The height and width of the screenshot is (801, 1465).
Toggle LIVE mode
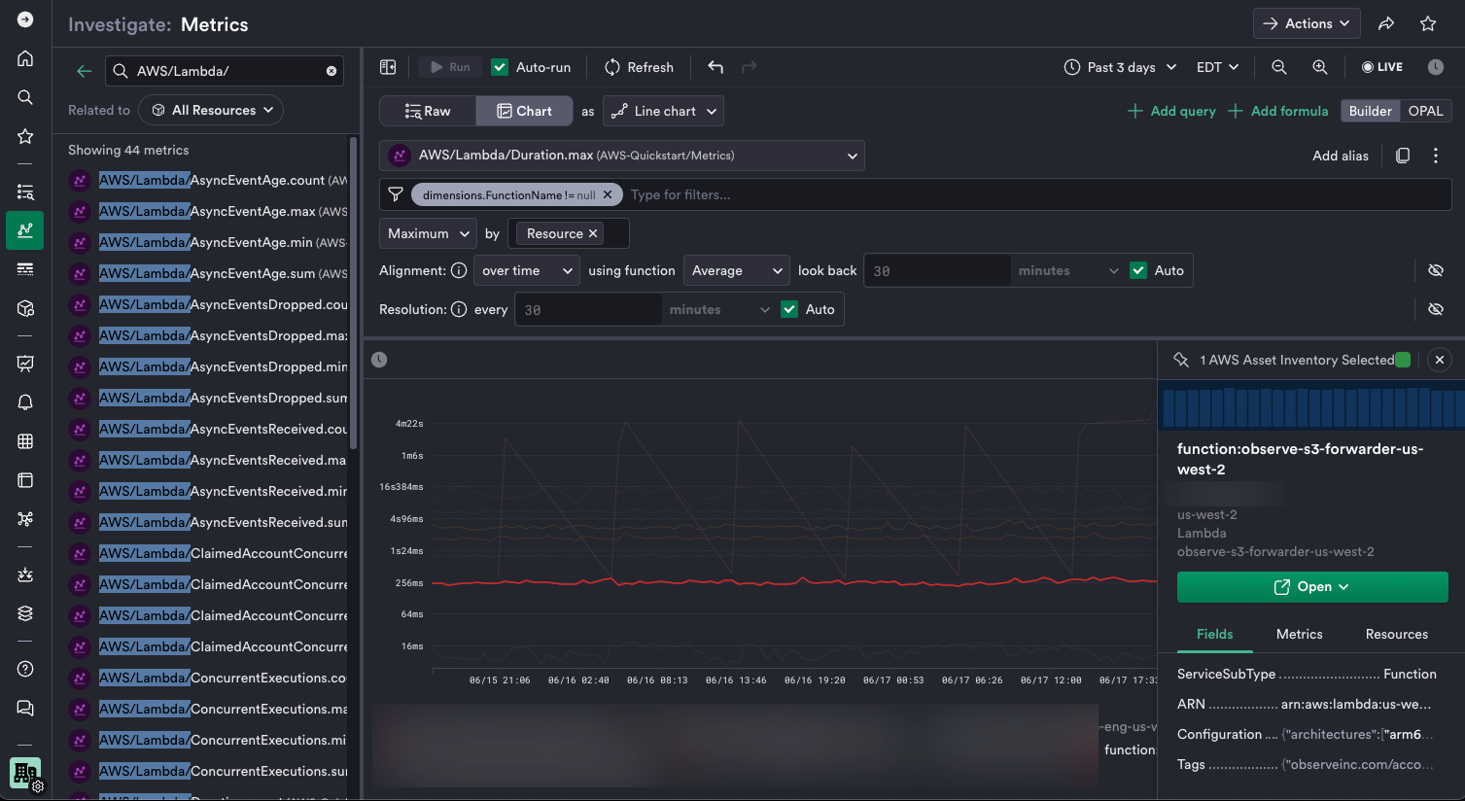click(x=1381, y=67)
